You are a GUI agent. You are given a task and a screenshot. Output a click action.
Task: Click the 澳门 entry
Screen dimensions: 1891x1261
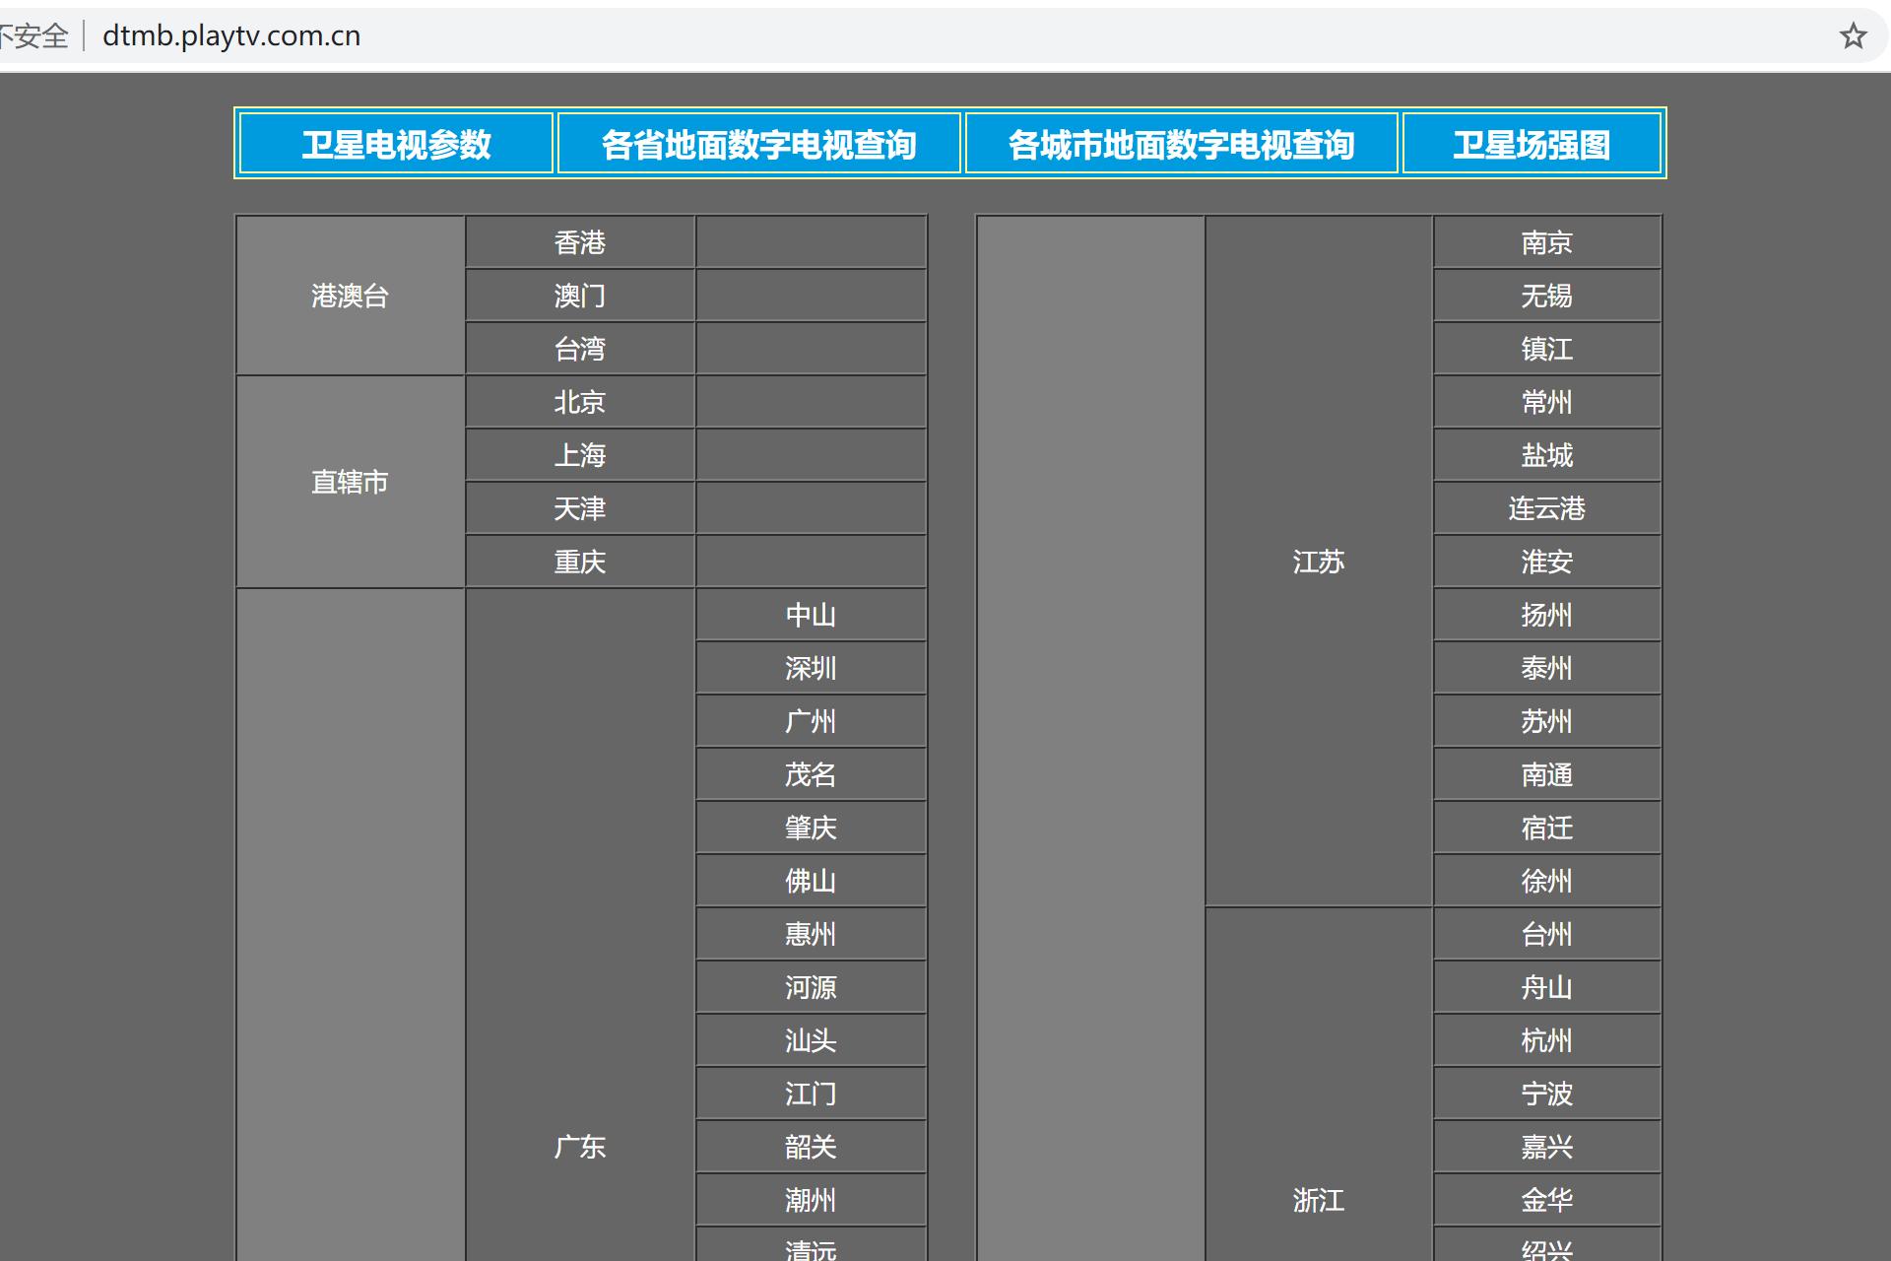[580, 296]
